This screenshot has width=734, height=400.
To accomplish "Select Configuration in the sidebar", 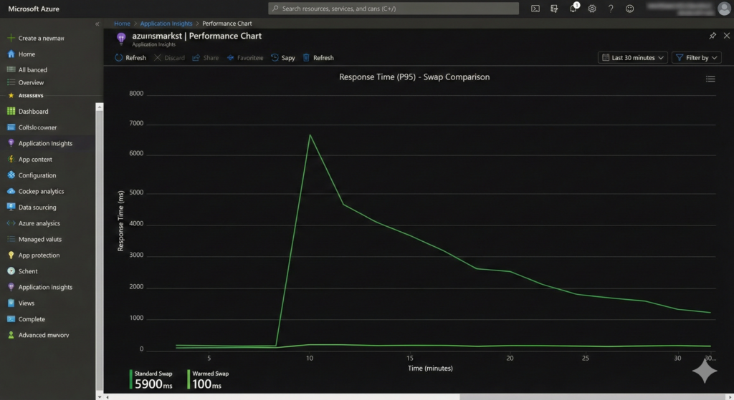I will [37, 175].
